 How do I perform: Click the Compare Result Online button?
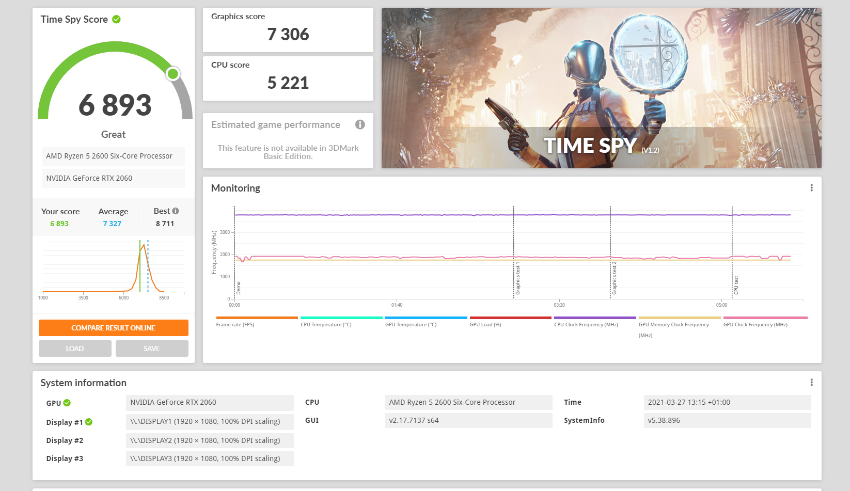tap(114, 328)
